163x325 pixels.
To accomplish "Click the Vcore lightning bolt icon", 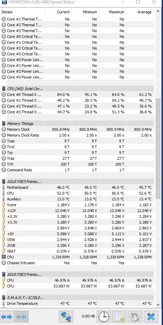I will (3, 205).
